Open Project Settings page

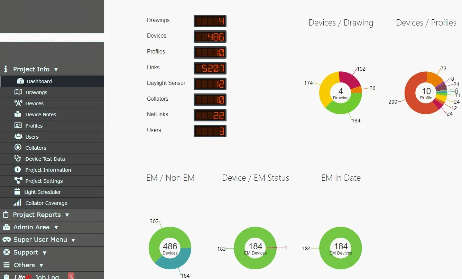pyautogui.click(x=52, y=181)
